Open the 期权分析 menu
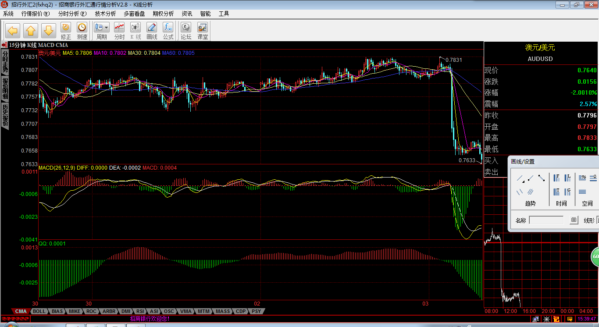This screenshot has width=599, height=327. point(163,14)
